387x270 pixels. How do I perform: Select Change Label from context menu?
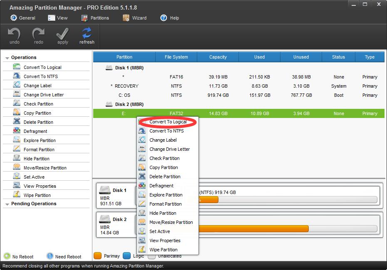(168, 140)
